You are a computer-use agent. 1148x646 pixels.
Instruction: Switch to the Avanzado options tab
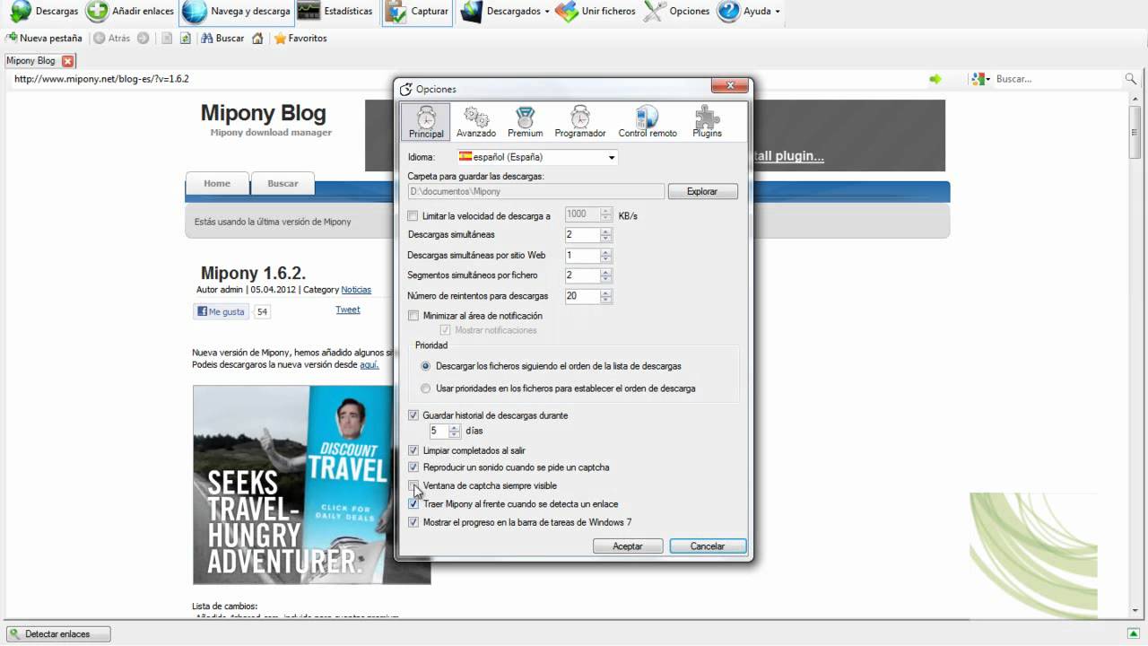(x=476, y=122)
